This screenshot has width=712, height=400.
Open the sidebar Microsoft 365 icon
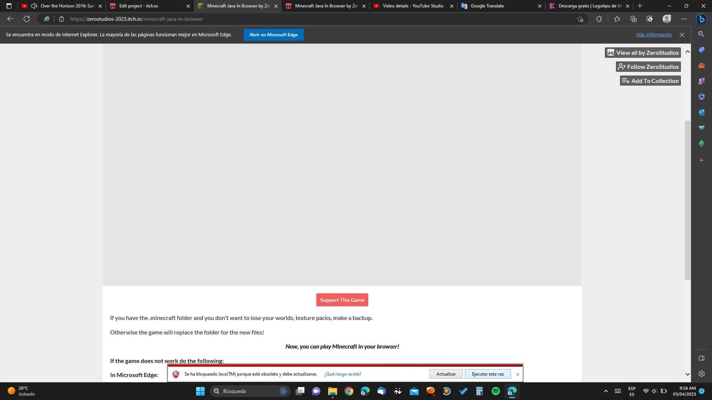pos(701,97)
